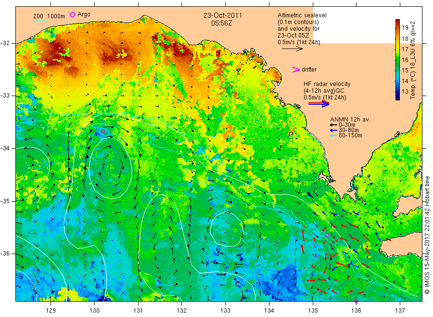Viewport: 433px width, 317px height.
Task: Click the '-36' latitude axis label
Action: [5, 254]
